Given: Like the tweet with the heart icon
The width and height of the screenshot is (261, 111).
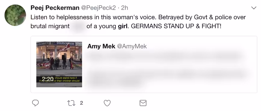Looking at the screenshot, I should (x=107, y=103).
